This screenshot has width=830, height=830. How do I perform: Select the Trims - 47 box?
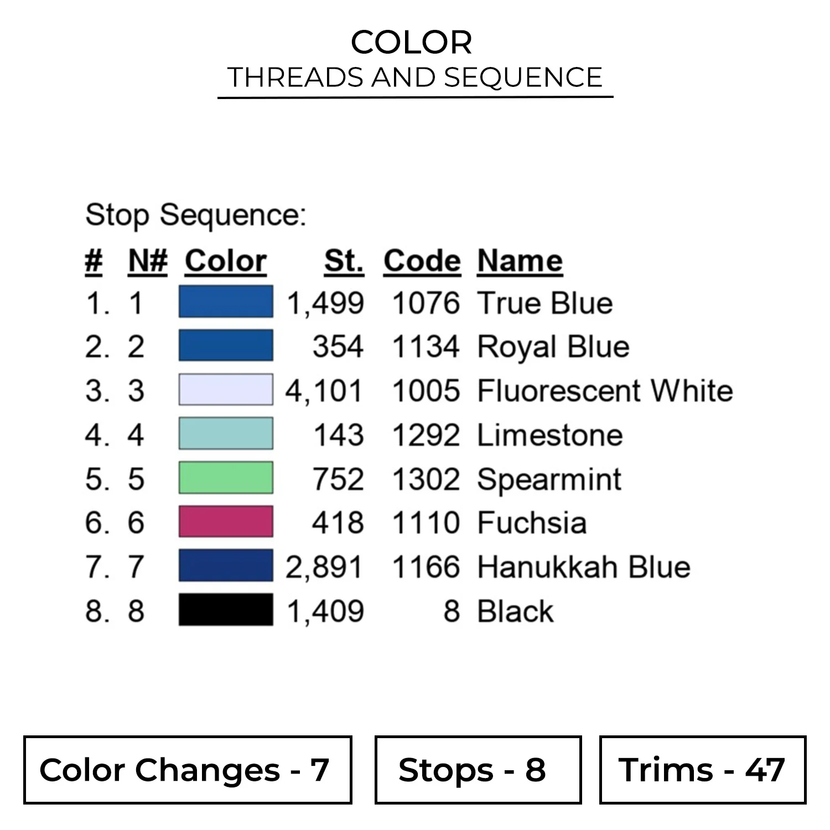pyautogui.click(x=703, y=770)
